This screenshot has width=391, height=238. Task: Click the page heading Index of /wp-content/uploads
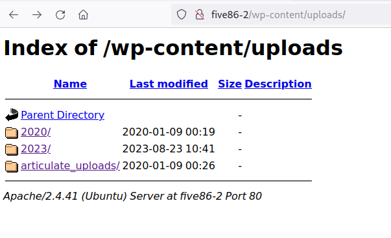pos(173,48)
